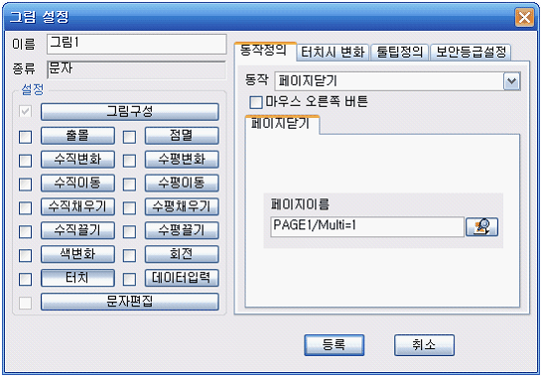The image size is (542, 377).
Task: Check the 수직변화 checkbox
Action: pyautogui.click(x=25, y=161)
